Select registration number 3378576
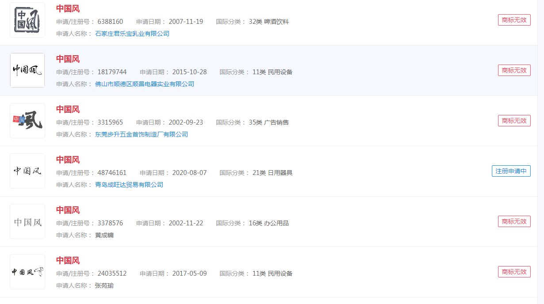 (x=110, y=223)
